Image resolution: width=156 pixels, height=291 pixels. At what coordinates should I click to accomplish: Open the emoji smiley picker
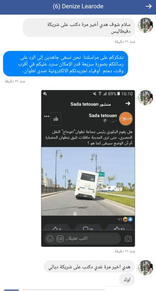coord(50,239)
